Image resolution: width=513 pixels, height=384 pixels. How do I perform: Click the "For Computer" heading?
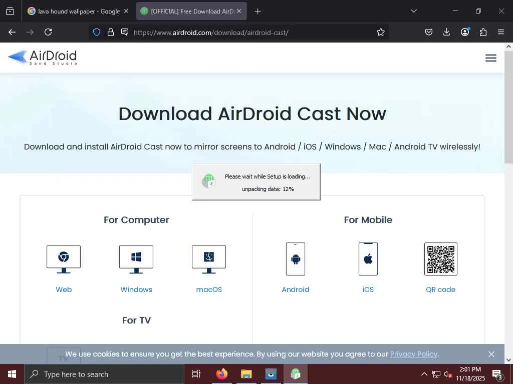click(136, 220)
